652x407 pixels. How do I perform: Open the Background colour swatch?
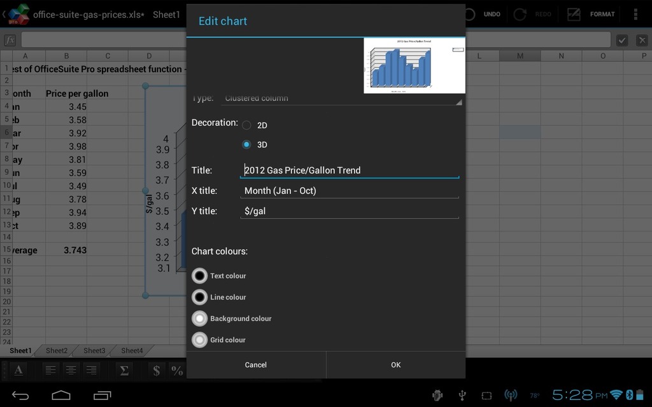(200, 319)
